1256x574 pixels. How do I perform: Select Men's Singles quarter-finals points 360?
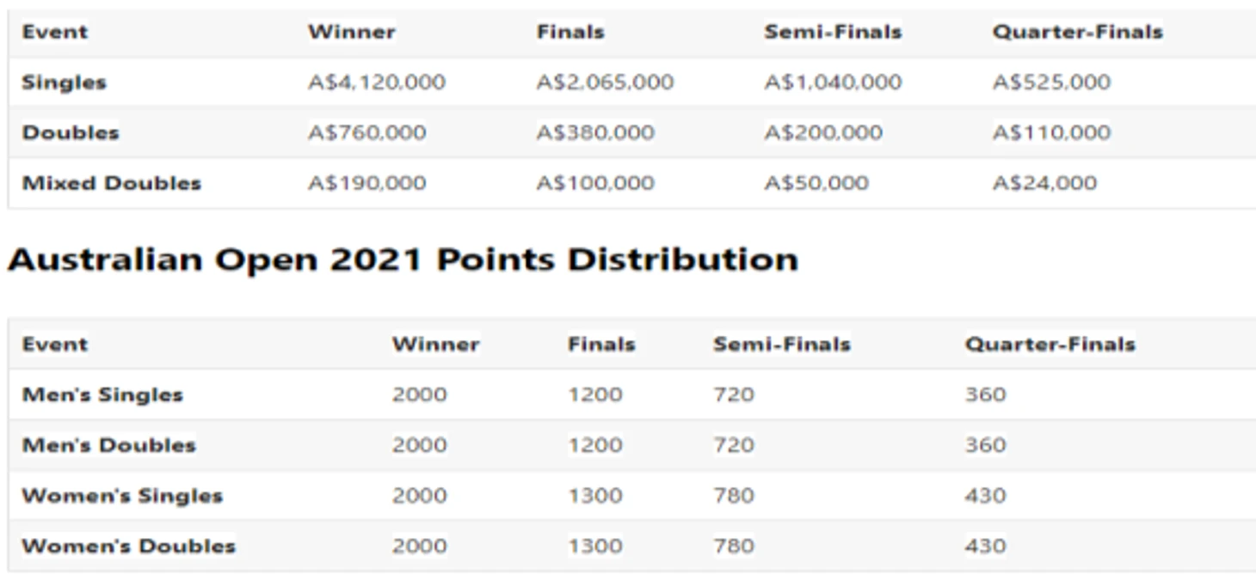(x=985, y=395)
